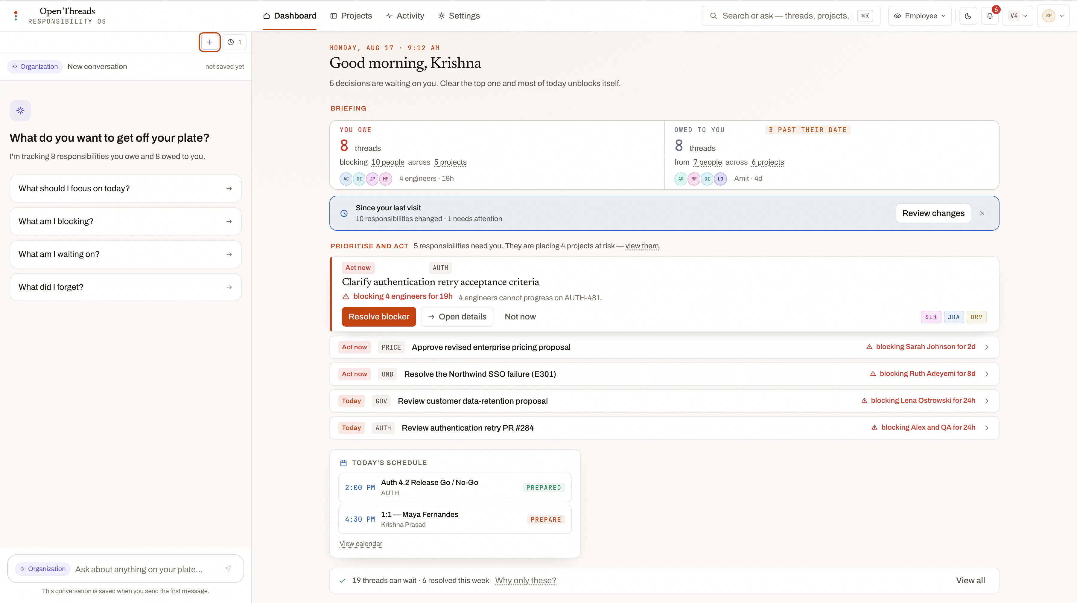Viewport: 1077px width, 603px height.
Task: Expand Resolve the Northwind SSO failure row
Action: coord(664,374)
